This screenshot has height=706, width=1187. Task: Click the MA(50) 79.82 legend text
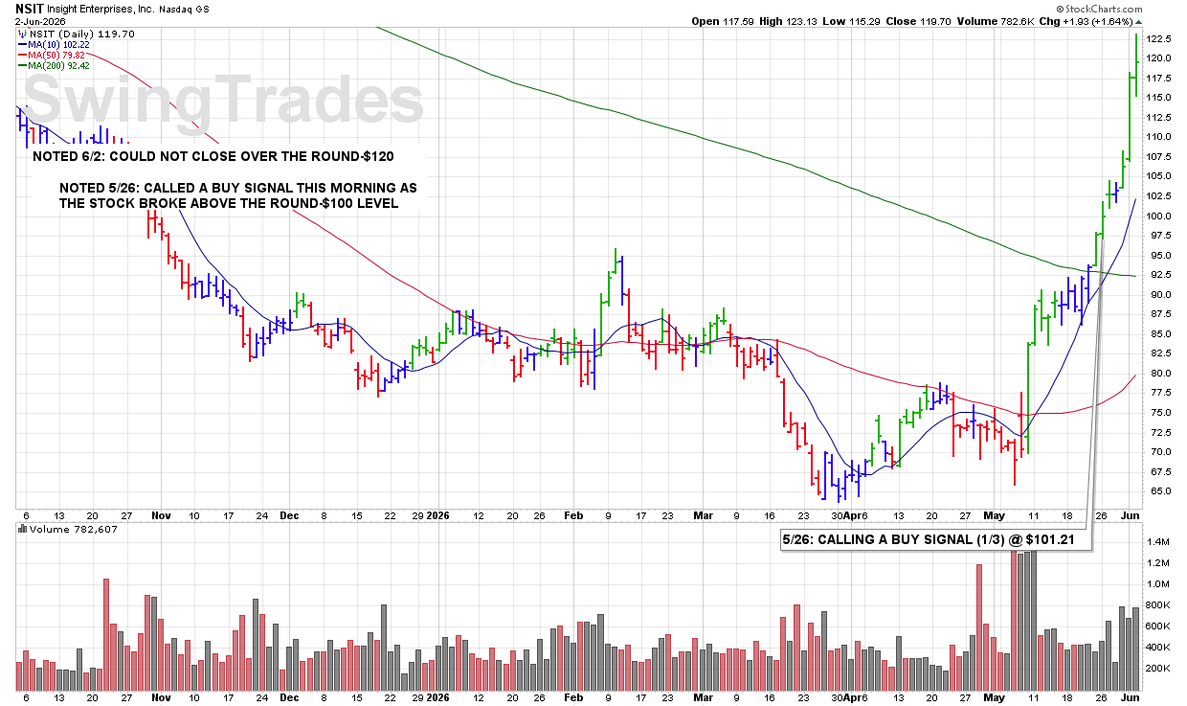(57, 55)
